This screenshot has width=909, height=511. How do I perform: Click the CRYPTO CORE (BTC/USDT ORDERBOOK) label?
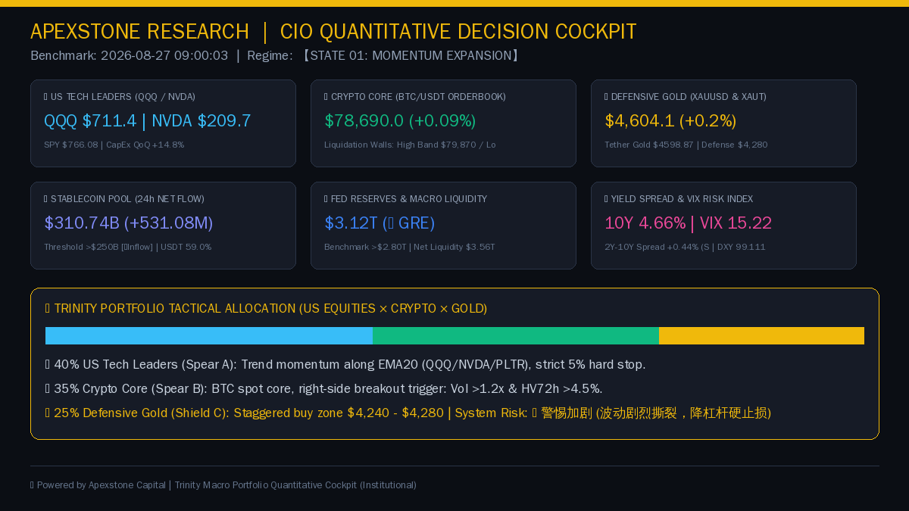tap(415, 97)
